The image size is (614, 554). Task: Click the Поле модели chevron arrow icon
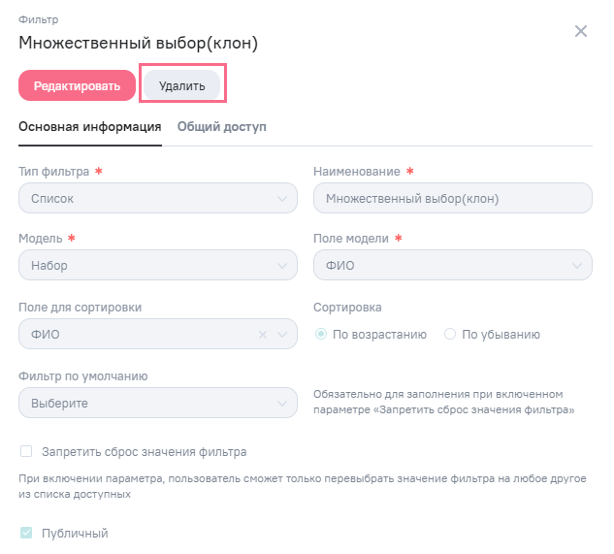[x=578, y=265]
